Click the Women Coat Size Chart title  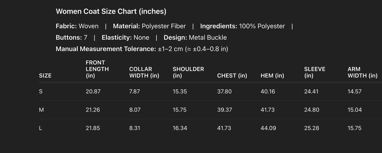tap(111, 11)
